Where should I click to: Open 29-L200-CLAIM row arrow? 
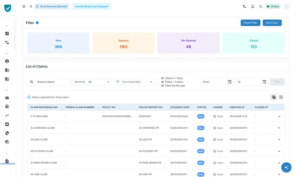tap(279, 139)
